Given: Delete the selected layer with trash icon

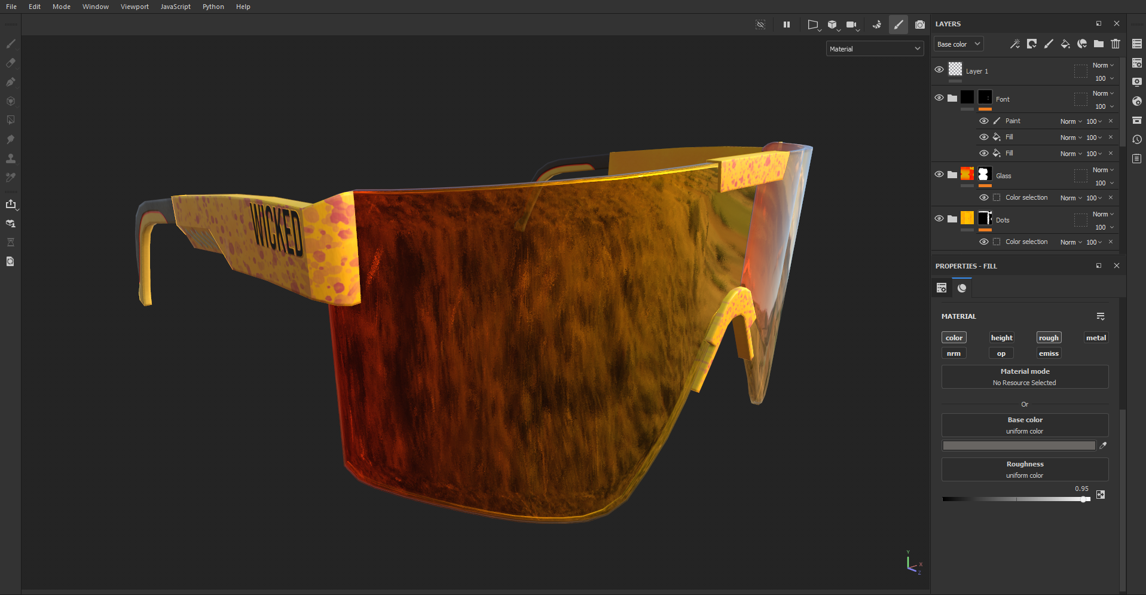Looking at the screenshot, I should (x=1115, y=44).
